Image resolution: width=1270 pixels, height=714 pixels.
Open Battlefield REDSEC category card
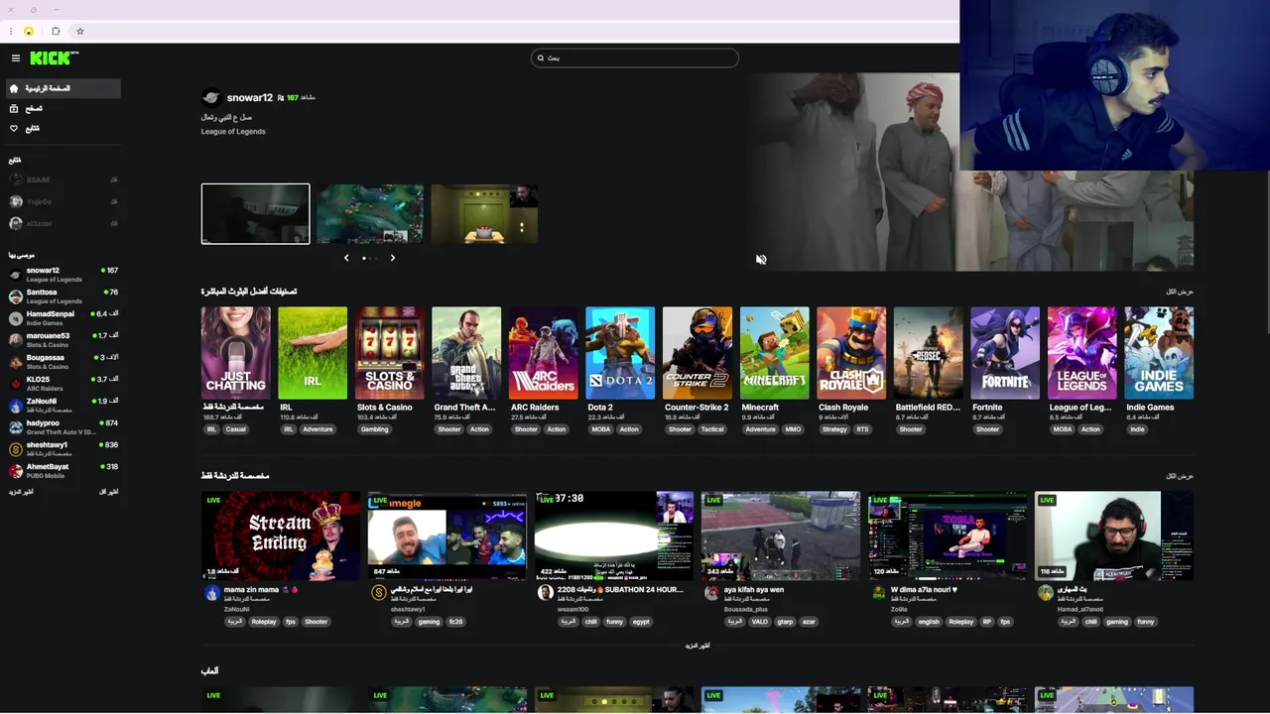[x=928, y=353]
